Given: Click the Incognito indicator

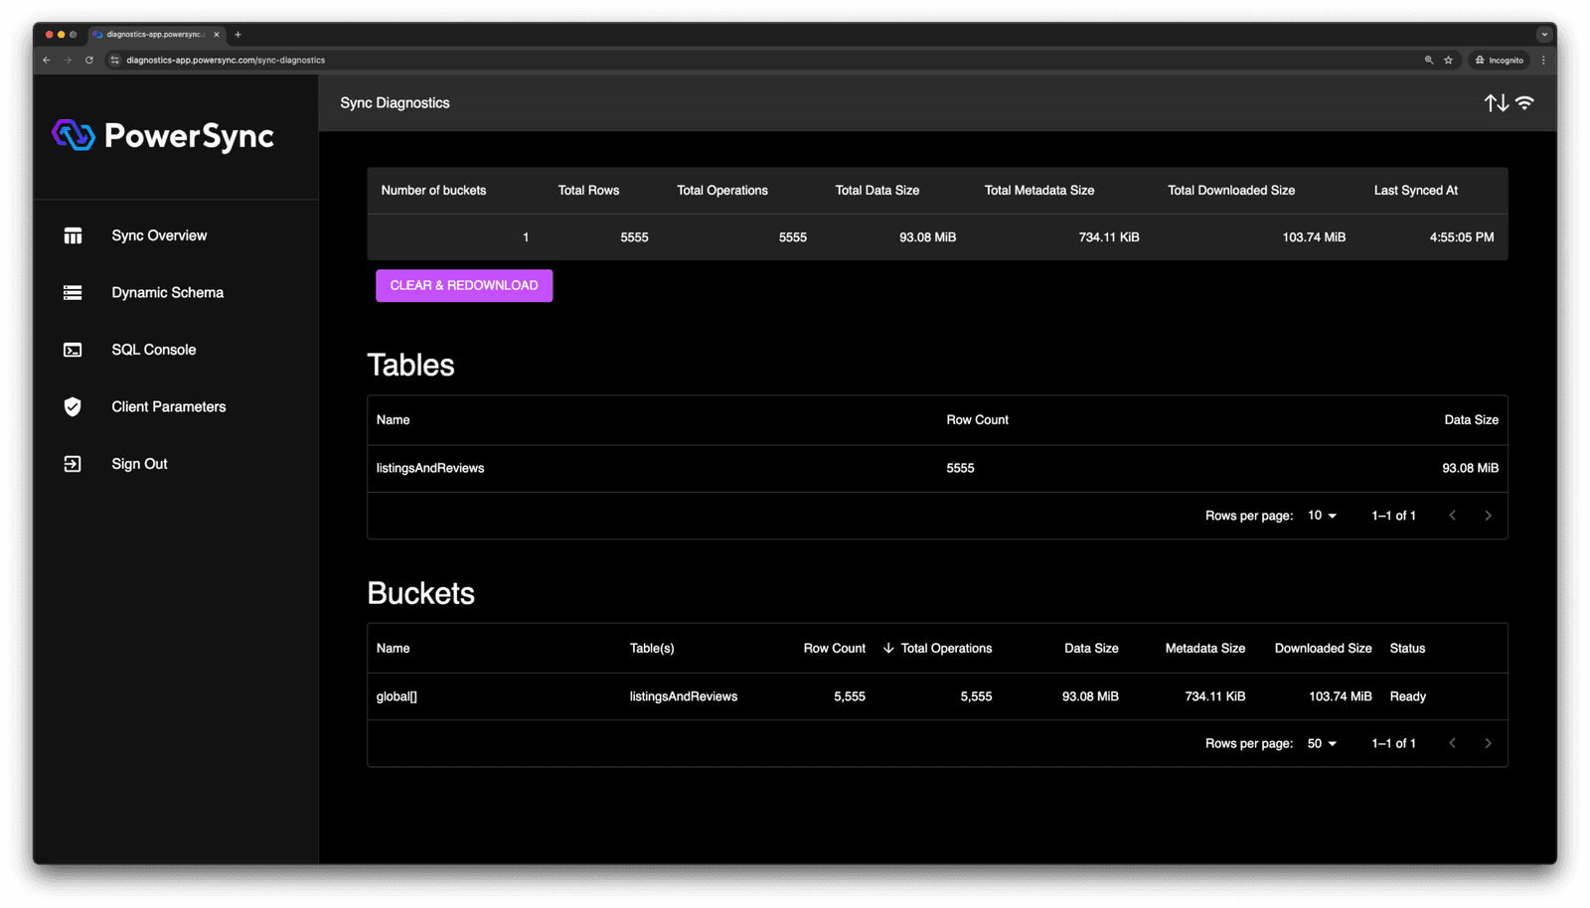Looking at the screenshot, I should click(x=1500, y=61).
